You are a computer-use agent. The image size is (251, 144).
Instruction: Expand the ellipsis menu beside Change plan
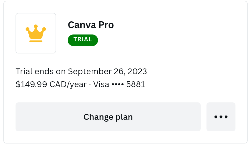pyautogui.click(x=221, y=117)
